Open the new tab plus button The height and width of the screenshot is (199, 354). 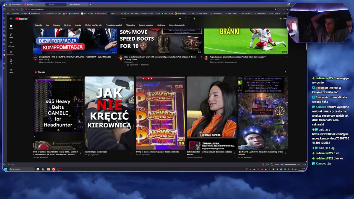[90, 5]
